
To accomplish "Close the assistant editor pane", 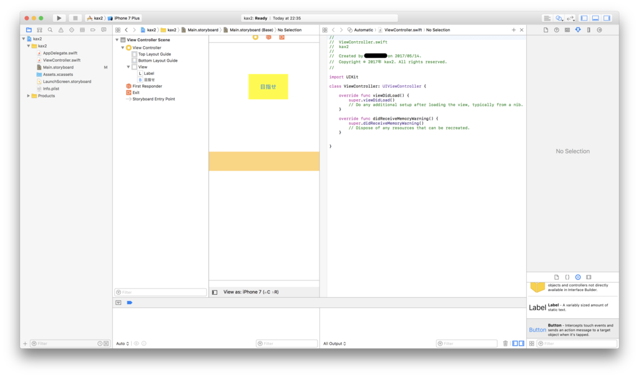I will (x=522, y=30).
